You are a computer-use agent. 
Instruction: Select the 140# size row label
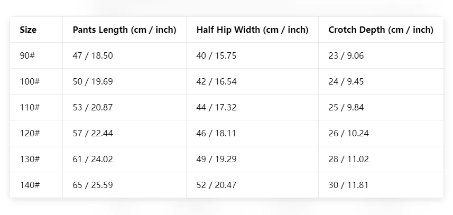pos(30,185)
